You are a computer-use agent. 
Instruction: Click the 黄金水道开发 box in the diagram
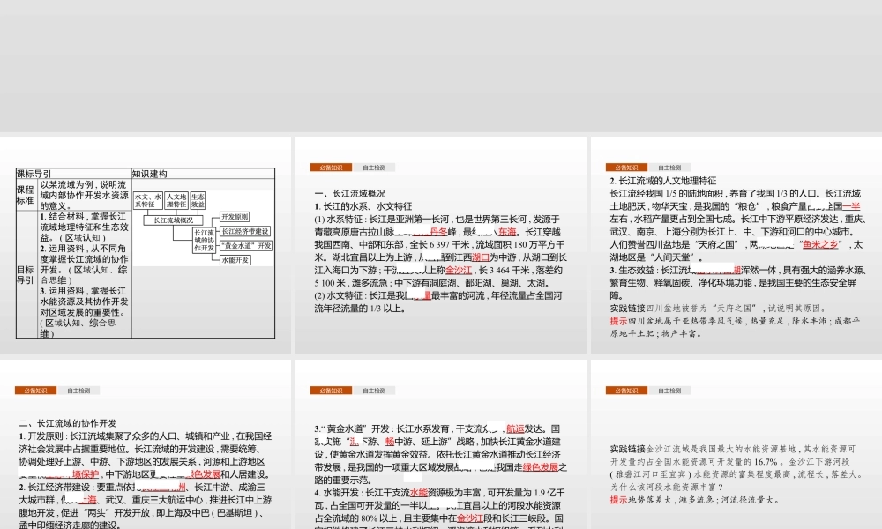[247, 246]
